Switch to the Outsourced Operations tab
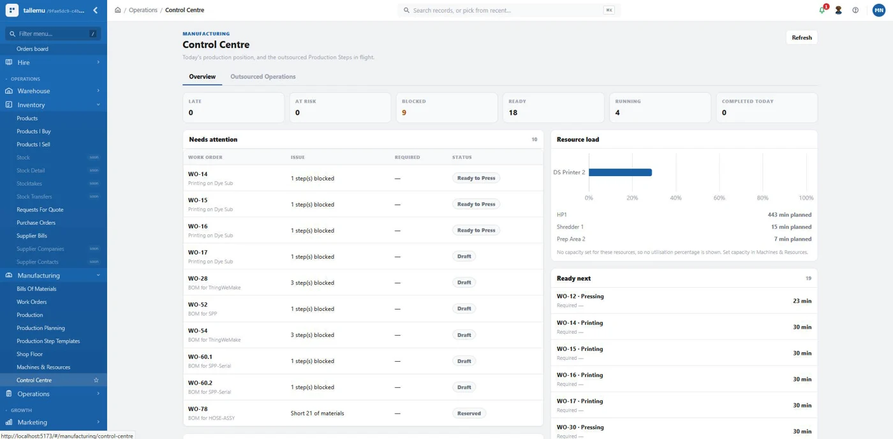Screen dimensions: 893x439 (263, 77)
